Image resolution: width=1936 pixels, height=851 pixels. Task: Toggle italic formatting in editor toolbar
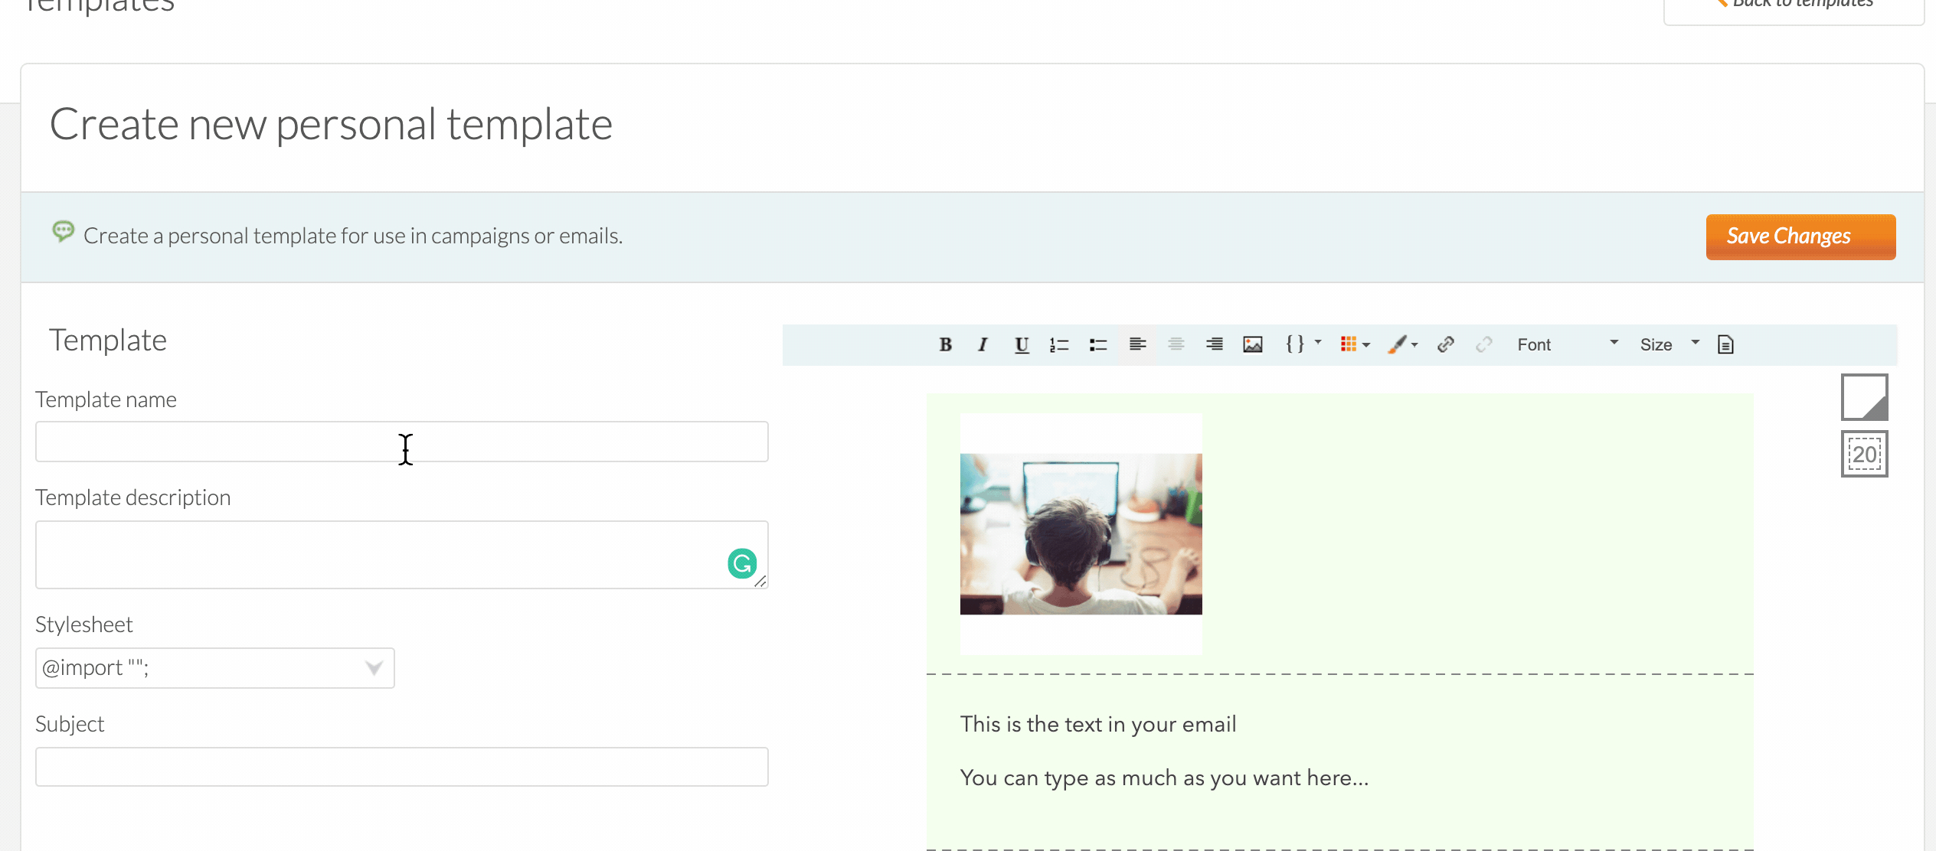983,344
